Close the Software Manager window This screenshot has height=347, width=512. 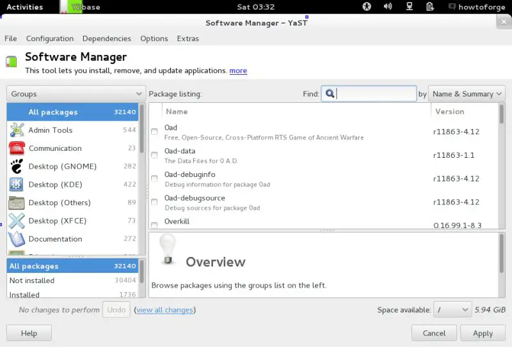(504, 22)
